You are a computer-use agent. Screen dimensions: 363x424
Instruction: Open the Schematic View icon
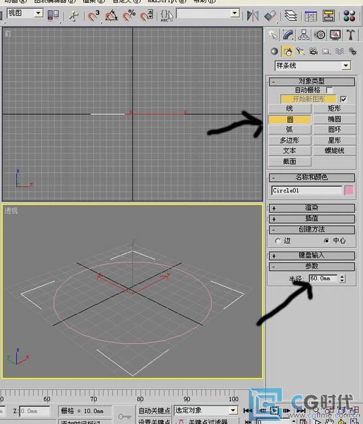click(328, 16)
